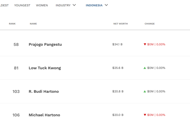This screenshot has width=190, height=126.
Task: Click red down arrow beside Prajogo Pangestu
Action: 145,44
